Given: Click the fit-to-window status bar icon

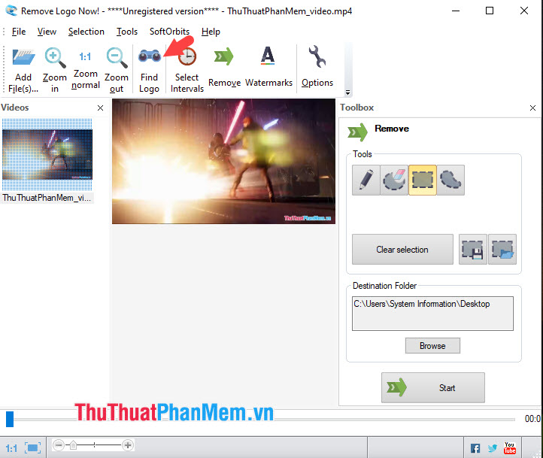Looking at the screenshot, I should 32,448.
